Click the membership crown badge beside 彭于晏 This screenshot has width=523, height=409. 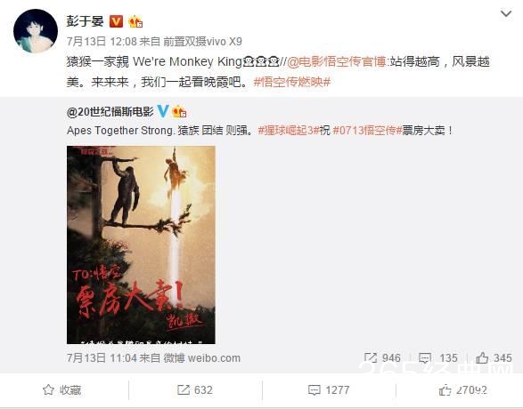click(x=135, y=22)
